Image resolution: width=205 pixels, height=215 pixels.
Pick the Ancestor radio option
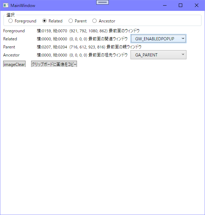tap(104, 21)
